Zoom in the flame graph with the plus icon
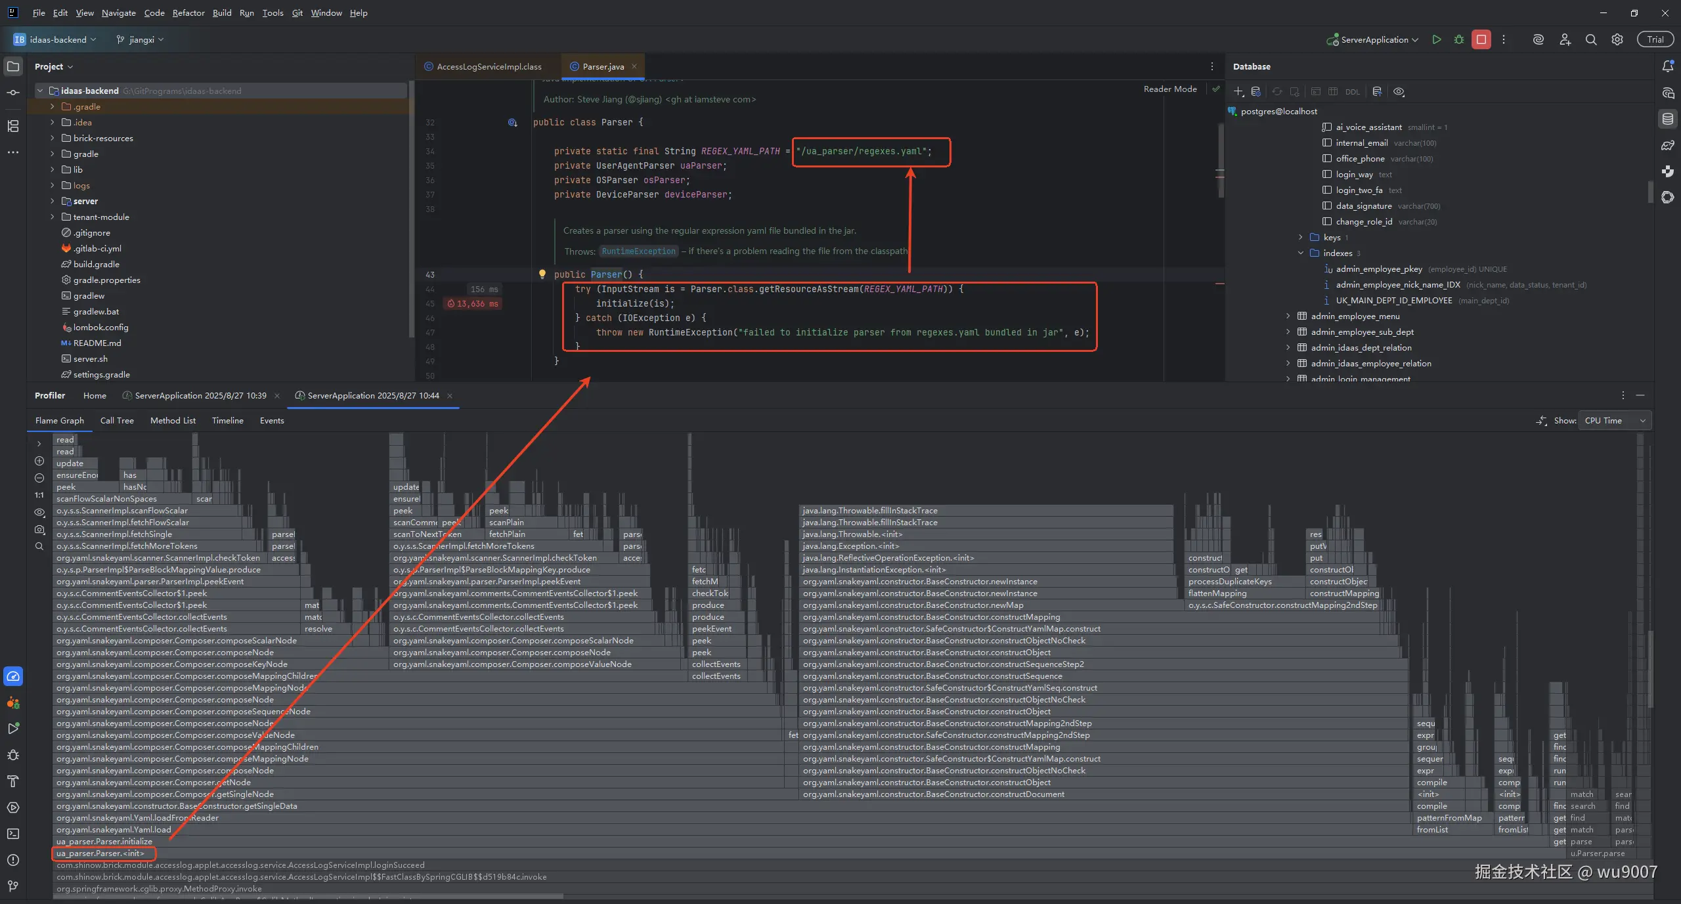The image size is (1681, 904). pos(39,461)
